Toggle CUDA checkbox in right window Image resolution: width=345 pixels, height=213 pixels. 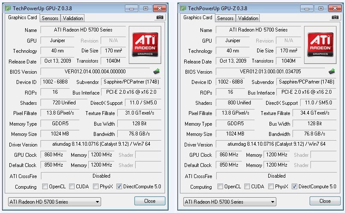coord(247,187)
